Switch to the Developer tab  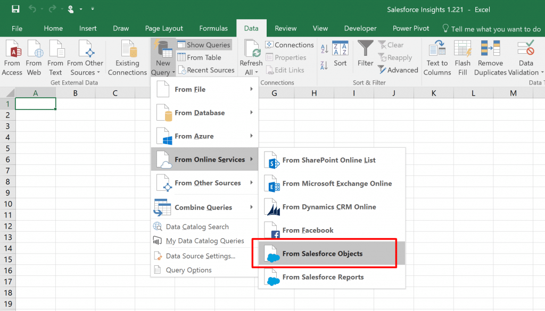(x=360, y=29)
